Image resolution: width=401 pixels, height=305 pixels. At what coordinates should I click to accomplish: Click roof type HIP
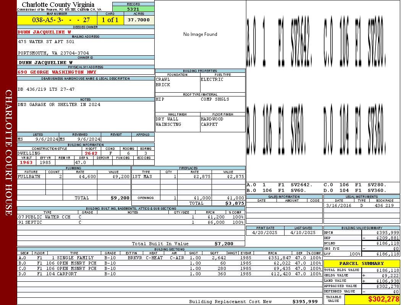tap(160, 99)
